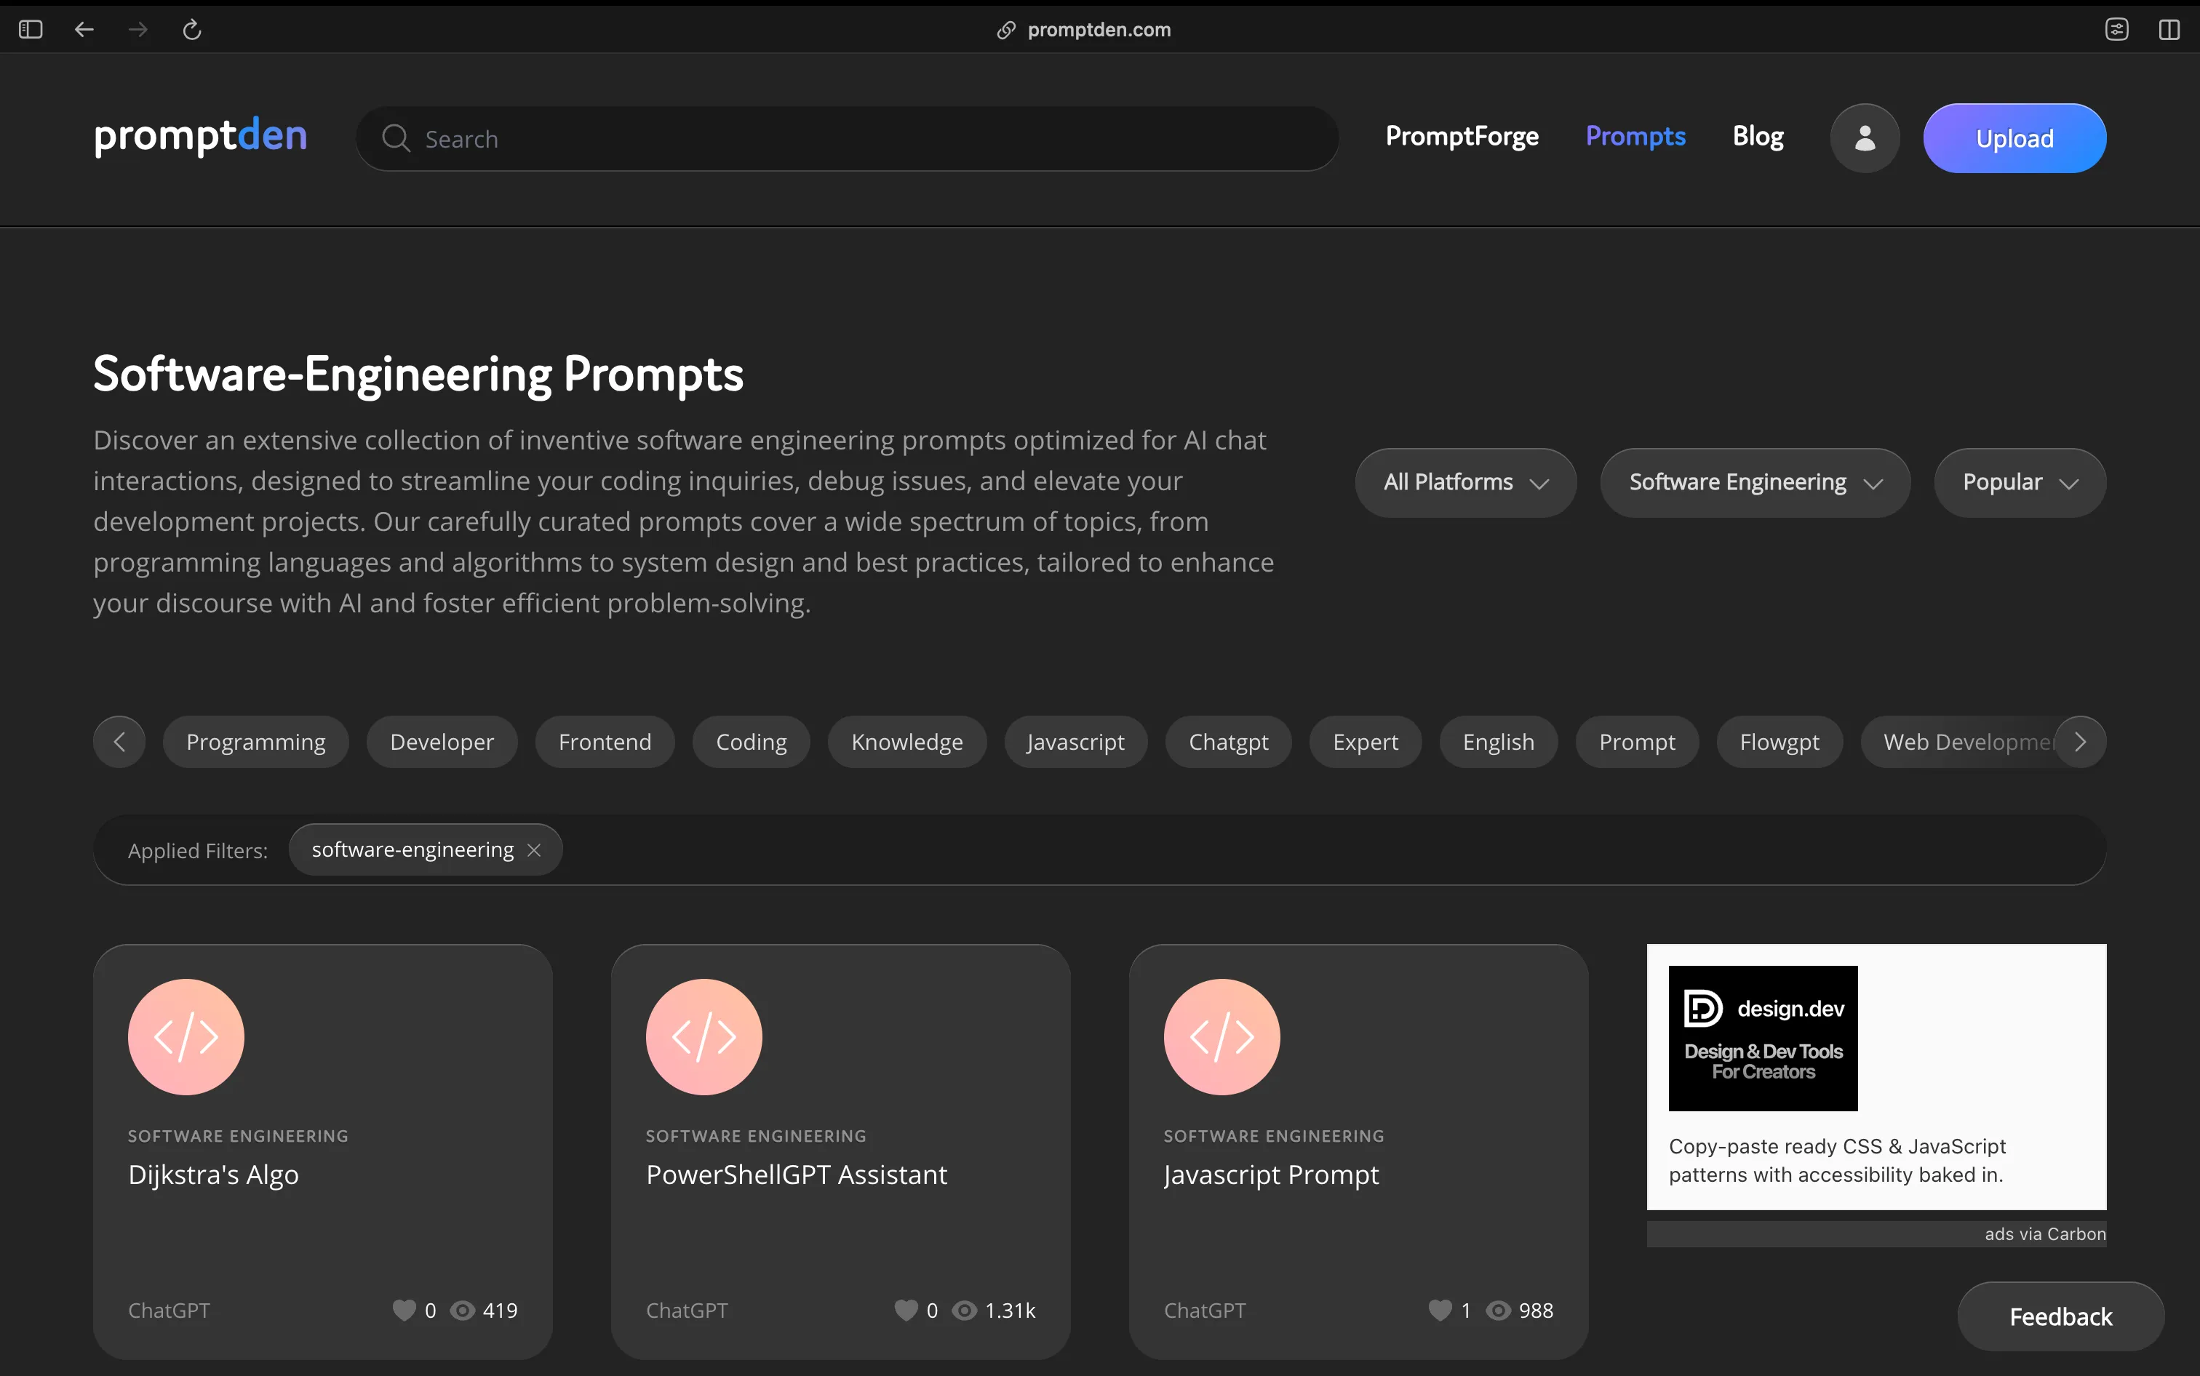Toggle the split view icon at top right
The height and width of the screenshot is (1376, 2200).
tap(2169, 29)
